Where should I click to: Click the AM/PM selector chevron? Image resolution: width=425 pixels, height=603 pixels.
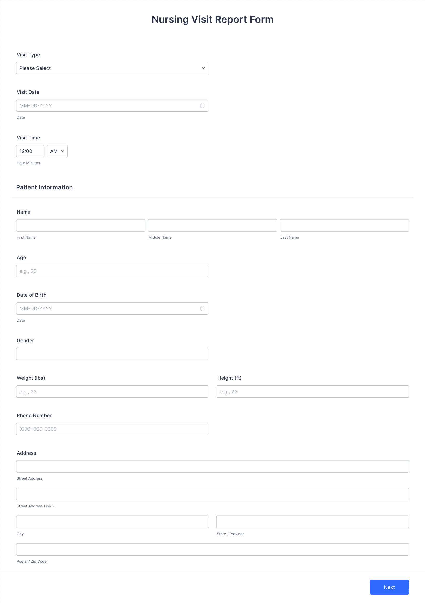[63, 151]
